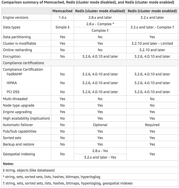Image resolution: width=179 pixels, height=188 pixels.
Task: Select the FedRAMP label
Action: click(x=14, y=74)
